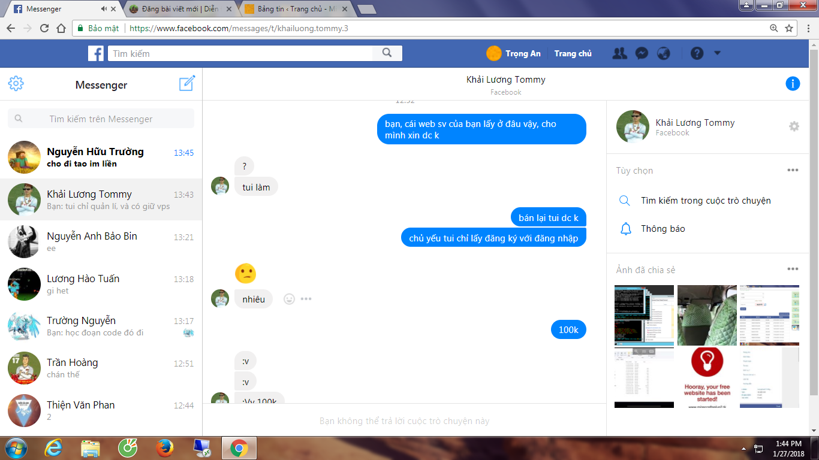This screenshot has width=819, height=460.
Task: Close the Messenger browser tab
Action: click(x=115, y=9)
